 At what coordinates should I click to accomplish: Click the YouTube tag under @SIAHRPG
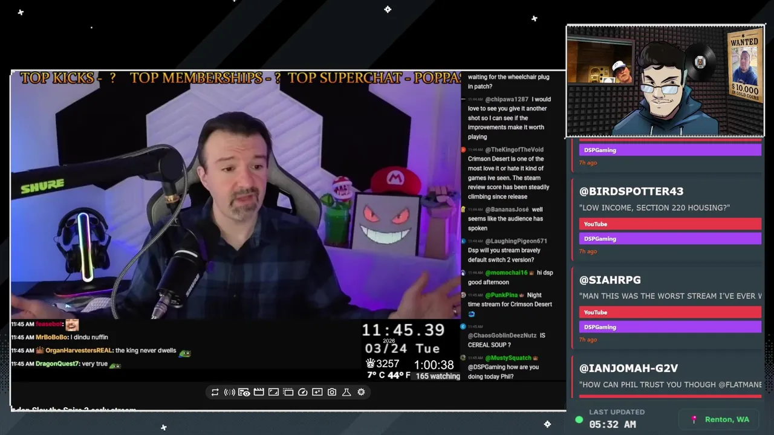point(670,312)
